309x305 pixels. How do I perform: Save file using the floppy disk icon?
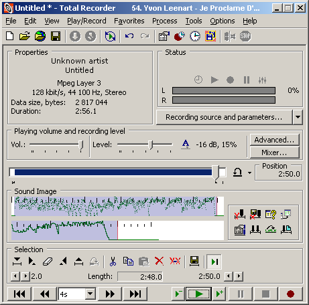(56, 36)
